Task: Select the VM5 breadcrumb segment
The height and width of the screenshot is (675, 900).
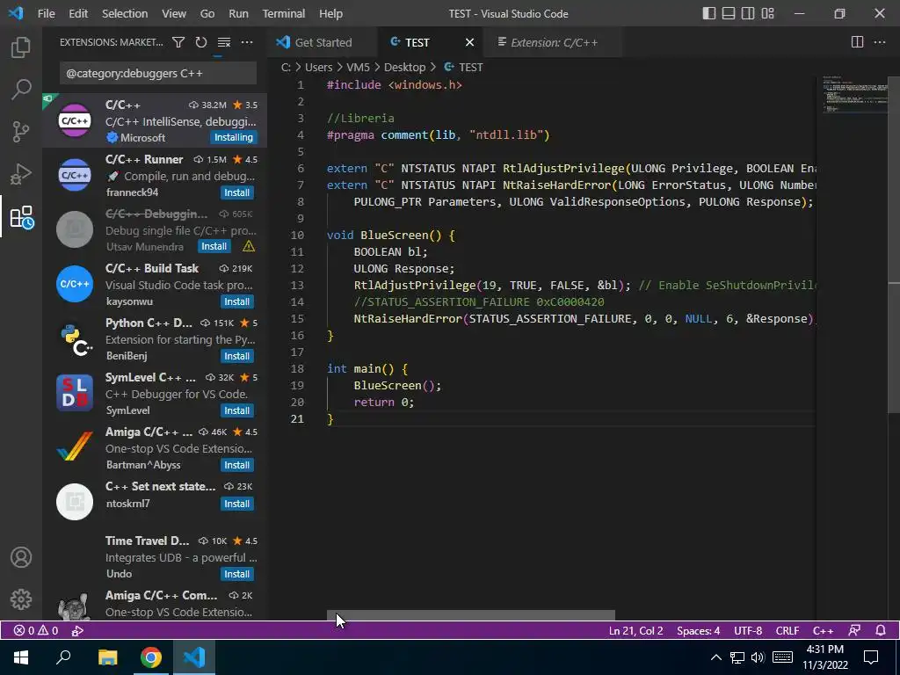Action: click(x=359, y=67)
